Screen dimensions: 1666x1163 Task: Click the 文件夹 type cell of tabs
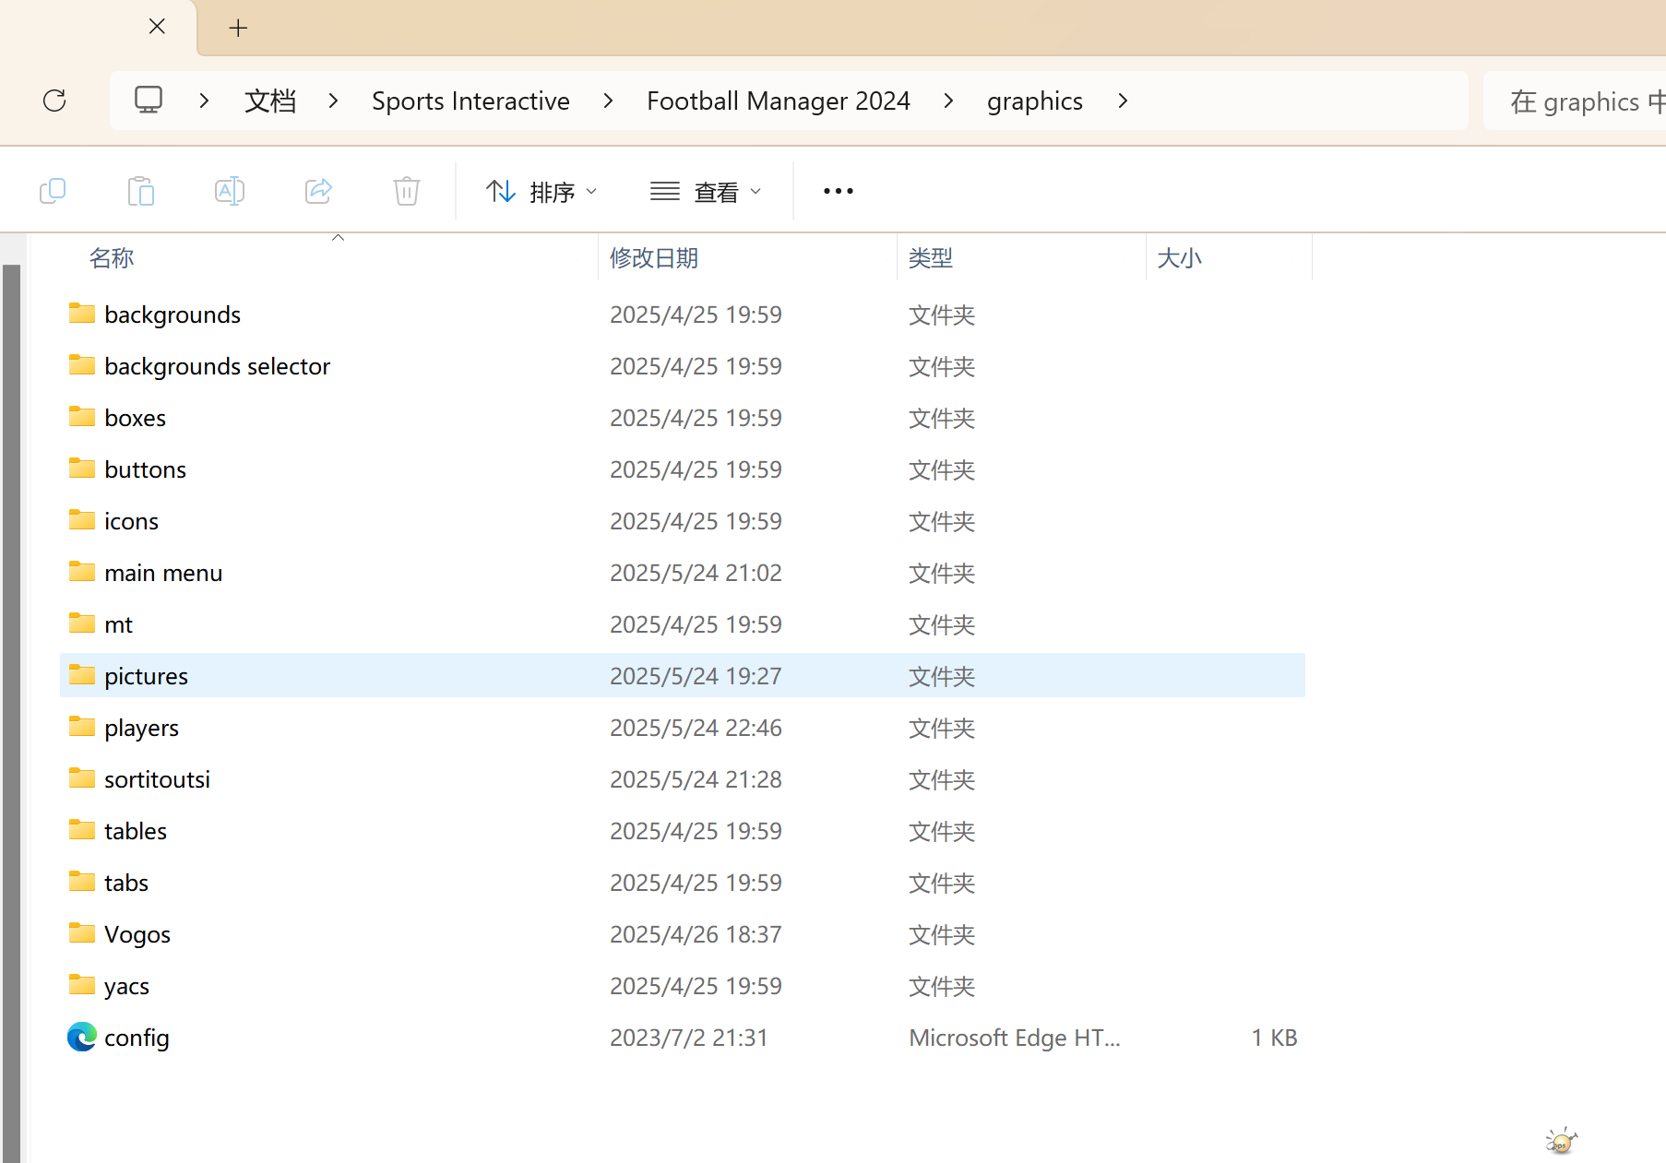tap(942, 883)
